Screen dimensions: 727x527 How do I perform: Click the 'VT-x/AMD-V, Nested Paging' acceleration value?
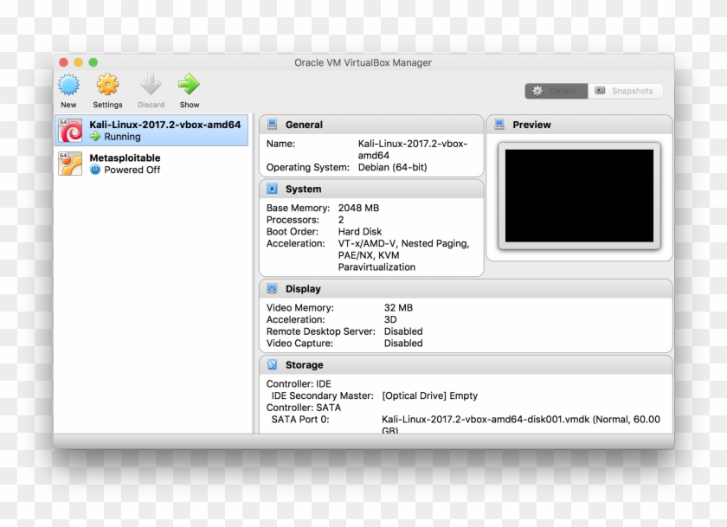click(x=403, y=243)
